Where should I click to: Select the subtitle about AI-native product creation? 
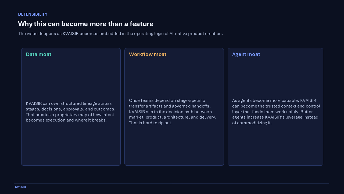click(121, 34)
